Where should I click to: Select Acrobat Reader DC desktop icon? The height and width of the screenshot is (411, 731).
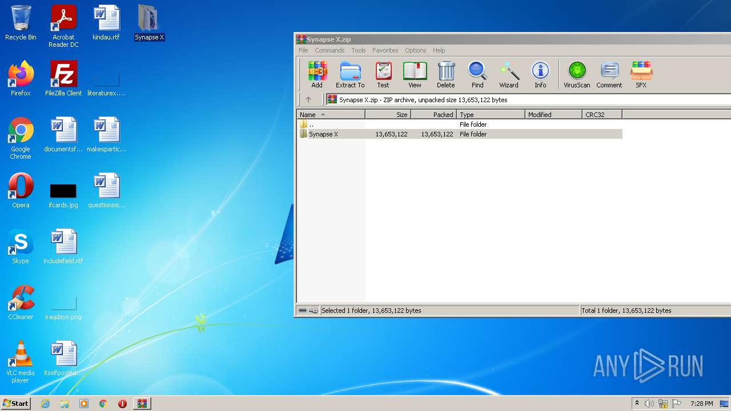pyautogui.click(x=63, y=26)
